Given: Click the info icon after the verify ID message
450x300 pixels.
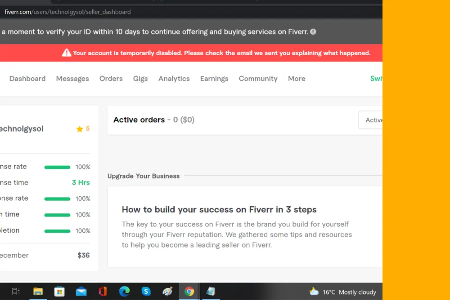Looking at the screenshot, I should tap(313, 32).
